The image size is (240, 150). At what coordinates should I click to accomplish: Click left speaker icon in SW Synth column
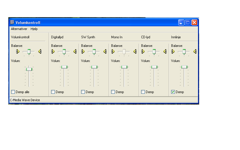point(83,51)
